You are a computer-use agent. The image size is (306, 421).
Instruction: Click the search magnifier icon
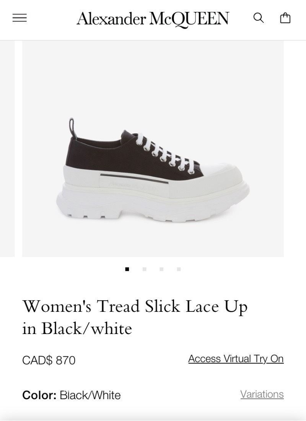point(259,18)
